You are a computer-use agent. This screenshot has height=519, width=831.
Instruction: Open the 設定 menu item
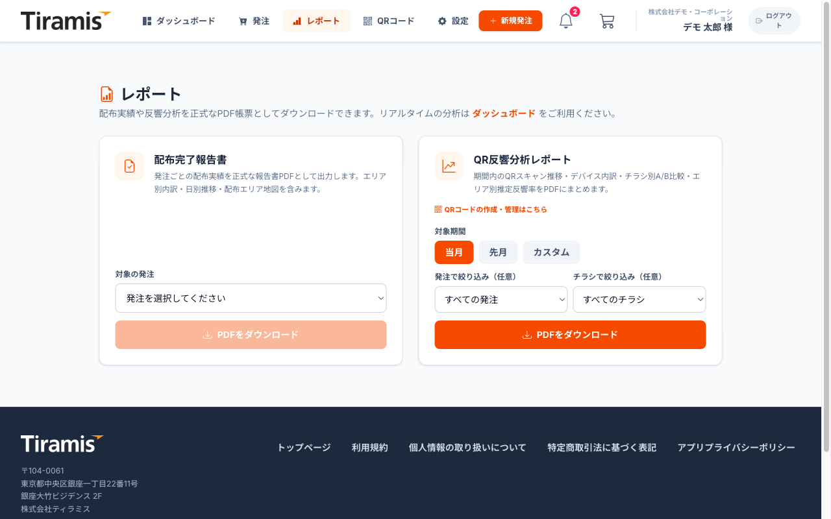click(x=453, y=21)
